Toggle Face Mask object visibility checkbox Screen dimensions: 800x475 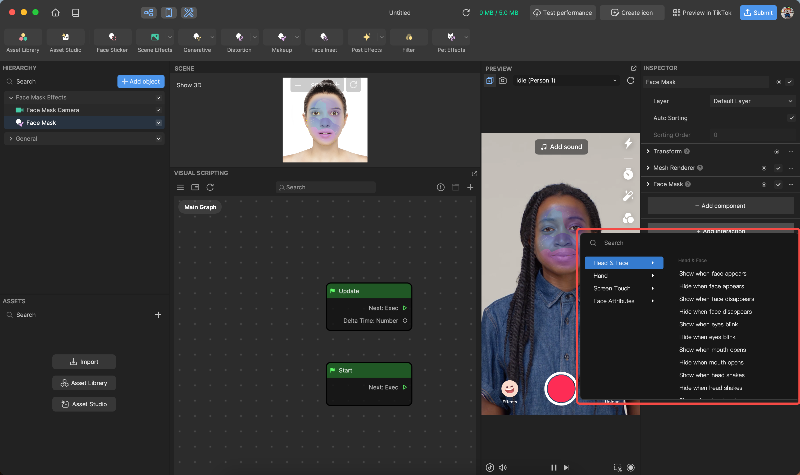(x=159, y=123)
